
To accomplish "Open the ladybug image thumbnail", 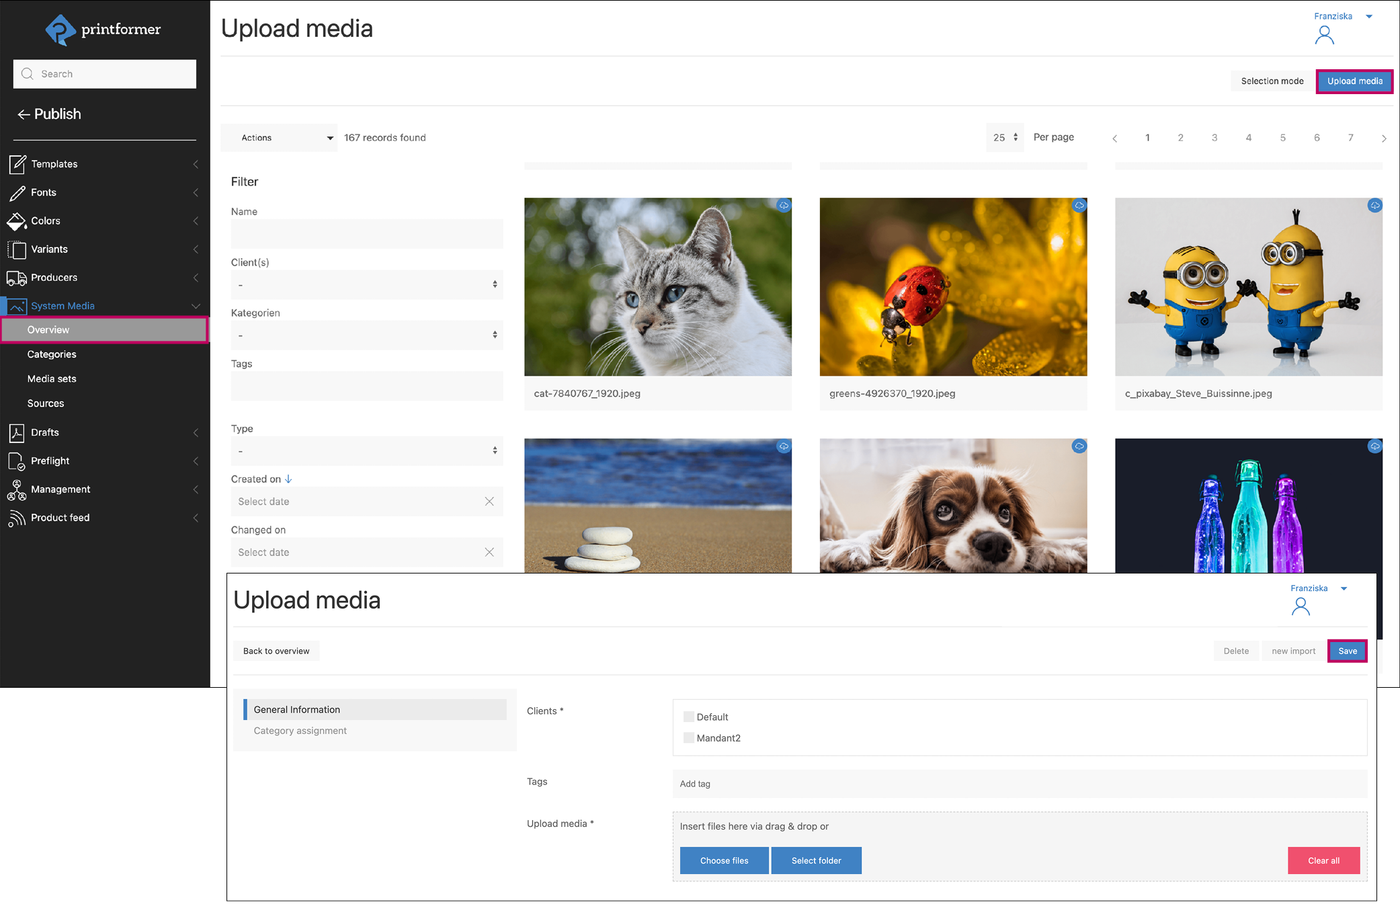I will point(953,287).
